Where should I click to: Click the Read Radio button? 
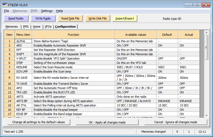[x=16, y=18]
